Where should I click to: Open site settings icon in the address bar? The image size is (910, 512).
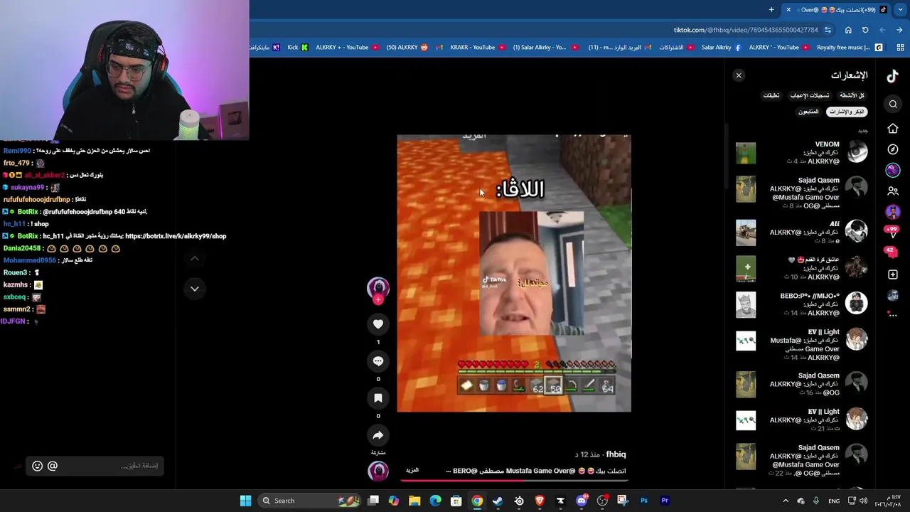tap(828, 30)
